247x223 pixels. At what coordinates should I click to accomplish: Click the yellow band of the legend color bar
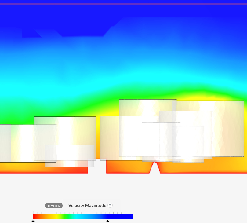(56, 217)
